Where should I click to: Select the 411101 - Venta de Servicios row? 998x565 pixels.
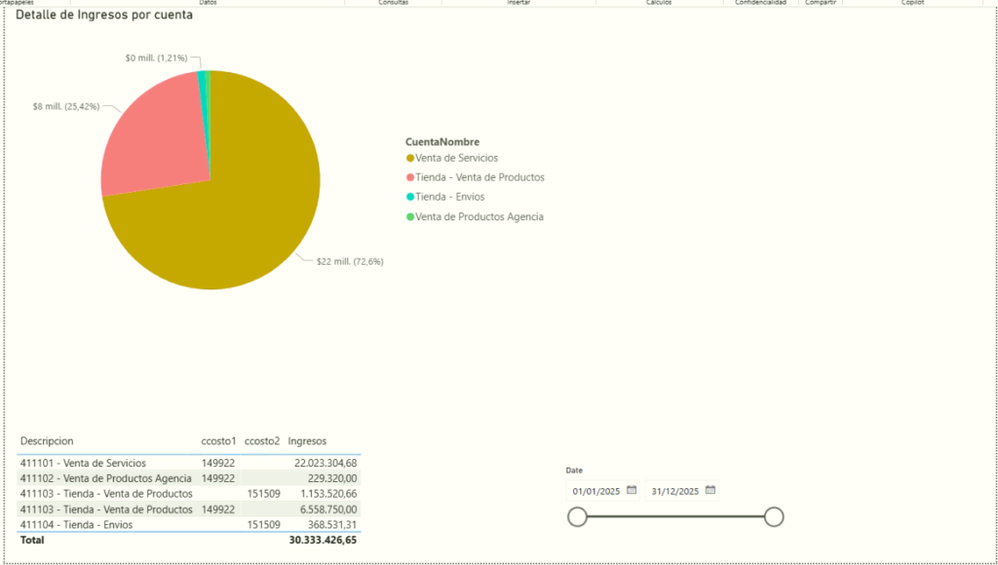pos(83,463)
